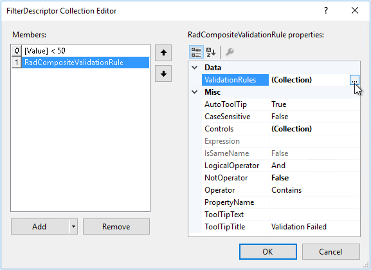Select the ToolTipTitle property label
The width and height of the screenshot is (371, 270).
(x=224, y=227)
